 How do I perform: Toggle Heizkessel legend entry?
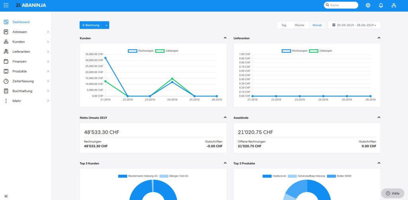pyautogui.click(x=274, y=176)
